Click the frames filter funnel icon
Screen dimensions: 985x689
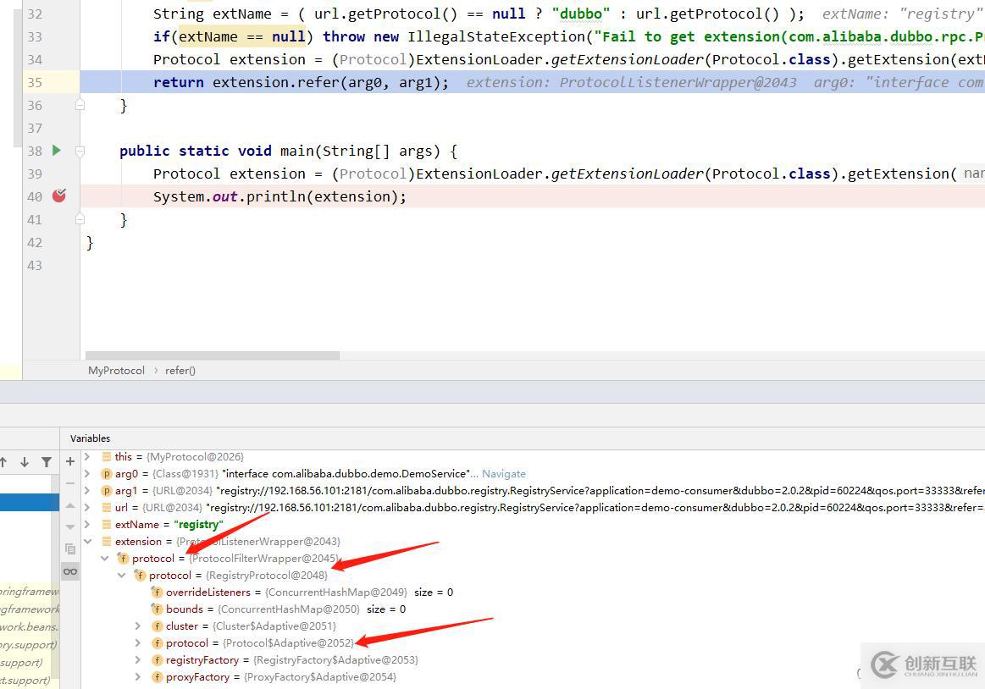[x=47, y=462]
